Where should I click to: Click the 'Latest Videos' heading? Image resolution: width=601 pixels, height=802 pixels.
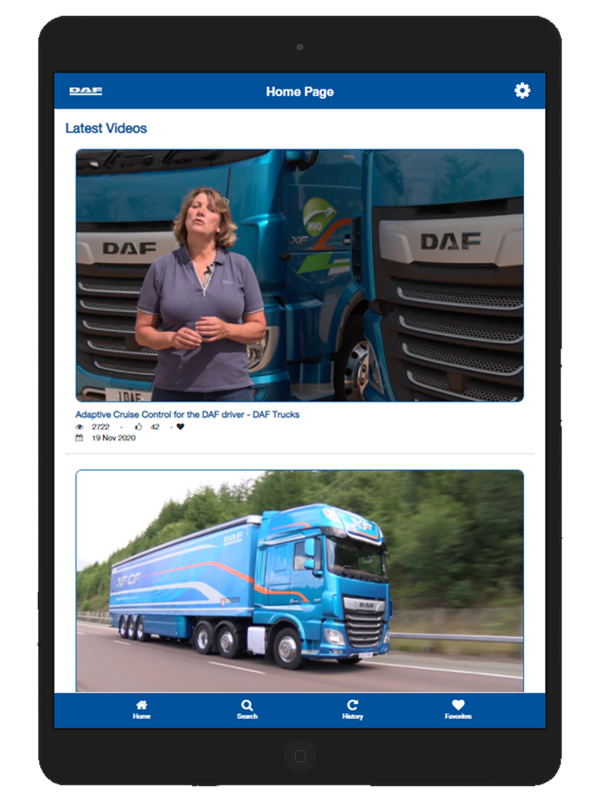pyautogui.click(x=106, y=128)
